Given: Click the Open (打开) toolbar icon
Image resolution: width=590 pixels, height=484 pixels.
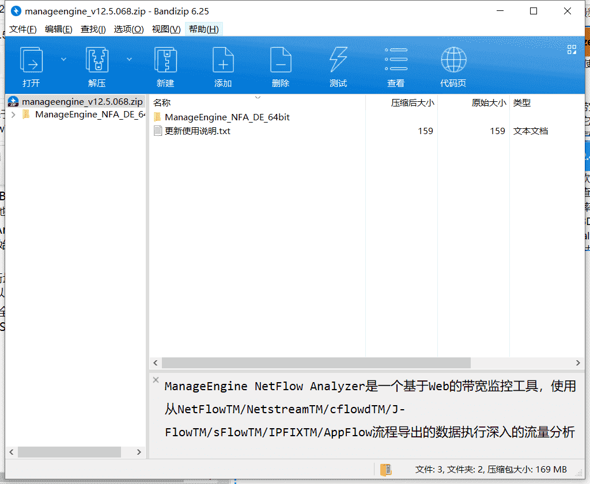Looking at the screenshot, I should [31, 60].
